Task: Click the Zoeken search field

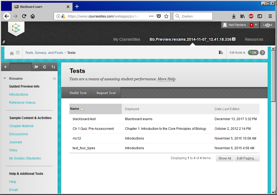Action: [193, 16]
